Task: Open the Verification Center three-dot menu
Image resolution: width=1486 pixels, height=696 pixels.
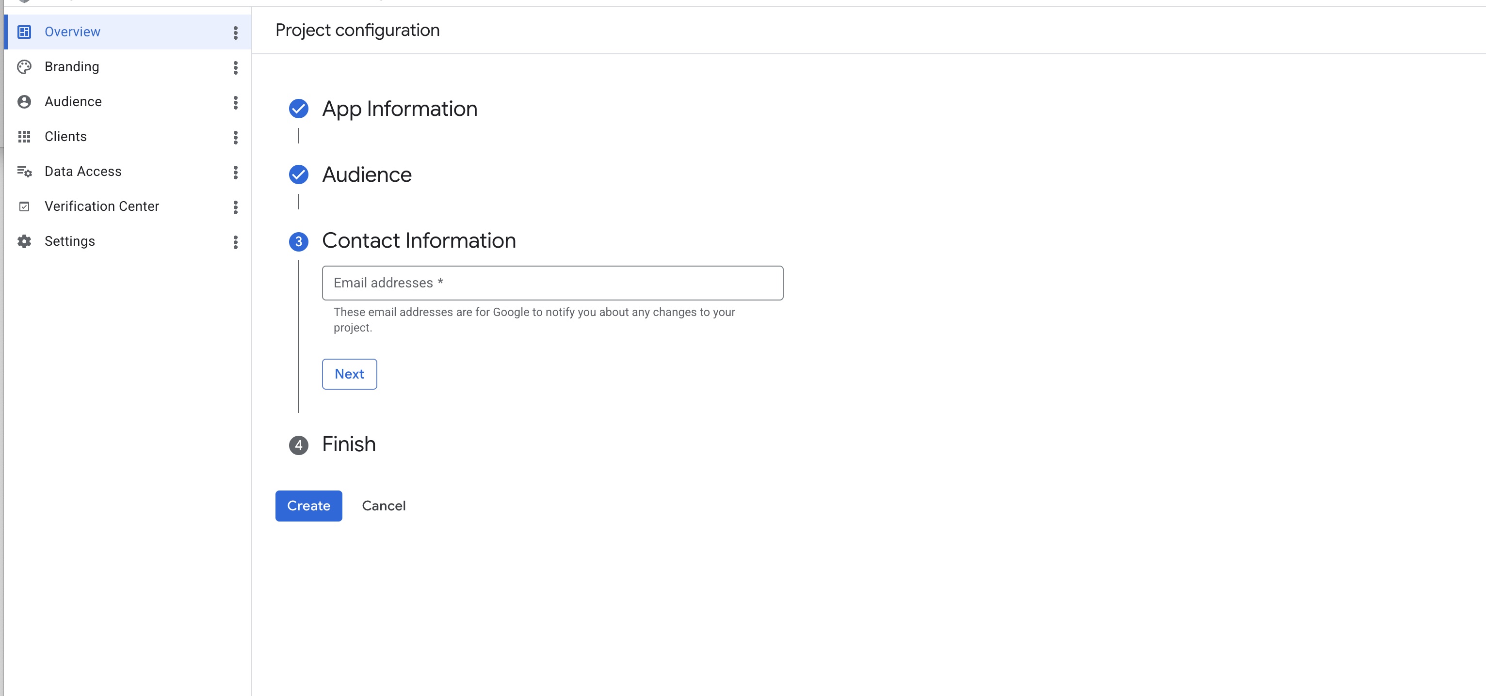Action: coord(235,207)
